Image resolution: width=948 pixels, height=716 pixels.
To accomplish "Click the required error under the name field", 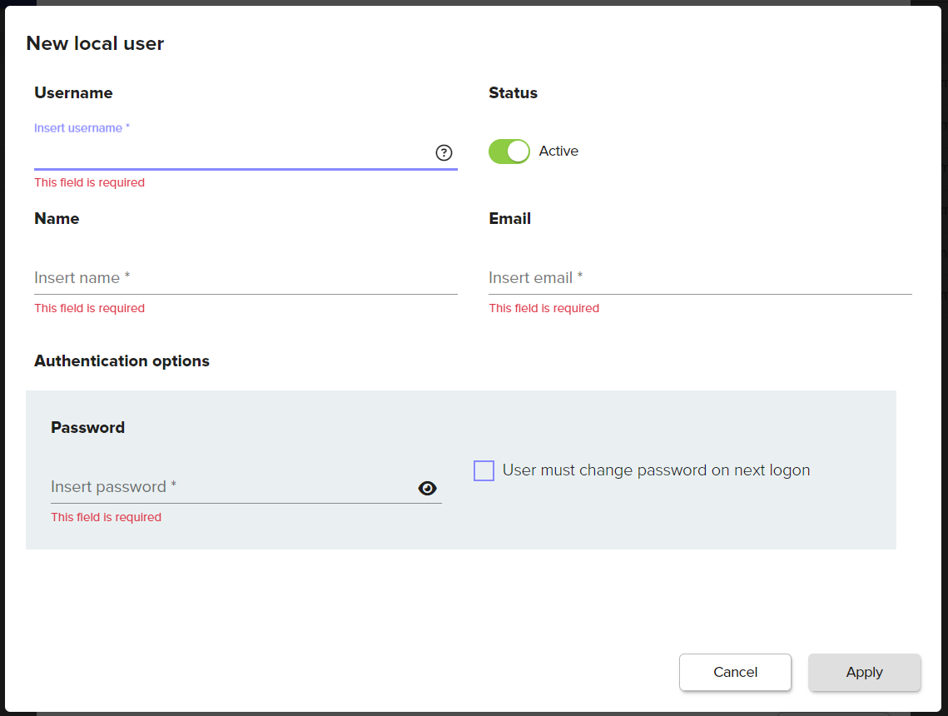I will point(89,309).
